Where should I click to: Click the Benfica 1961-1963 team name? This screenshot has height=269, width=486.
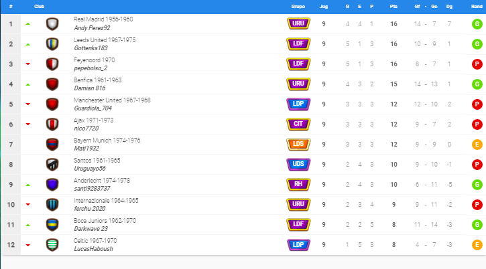coord(98,80)
